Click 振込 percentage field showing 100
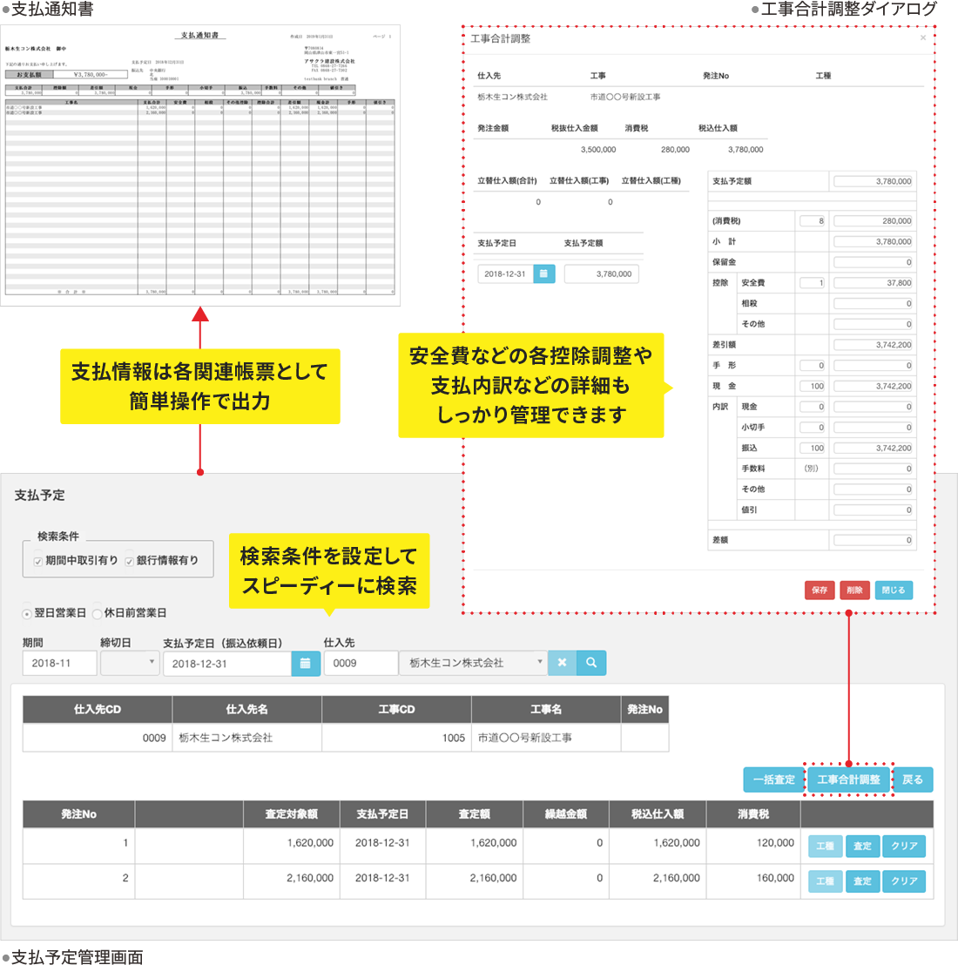Screen dimensions: 958x965 pos(813,448)
